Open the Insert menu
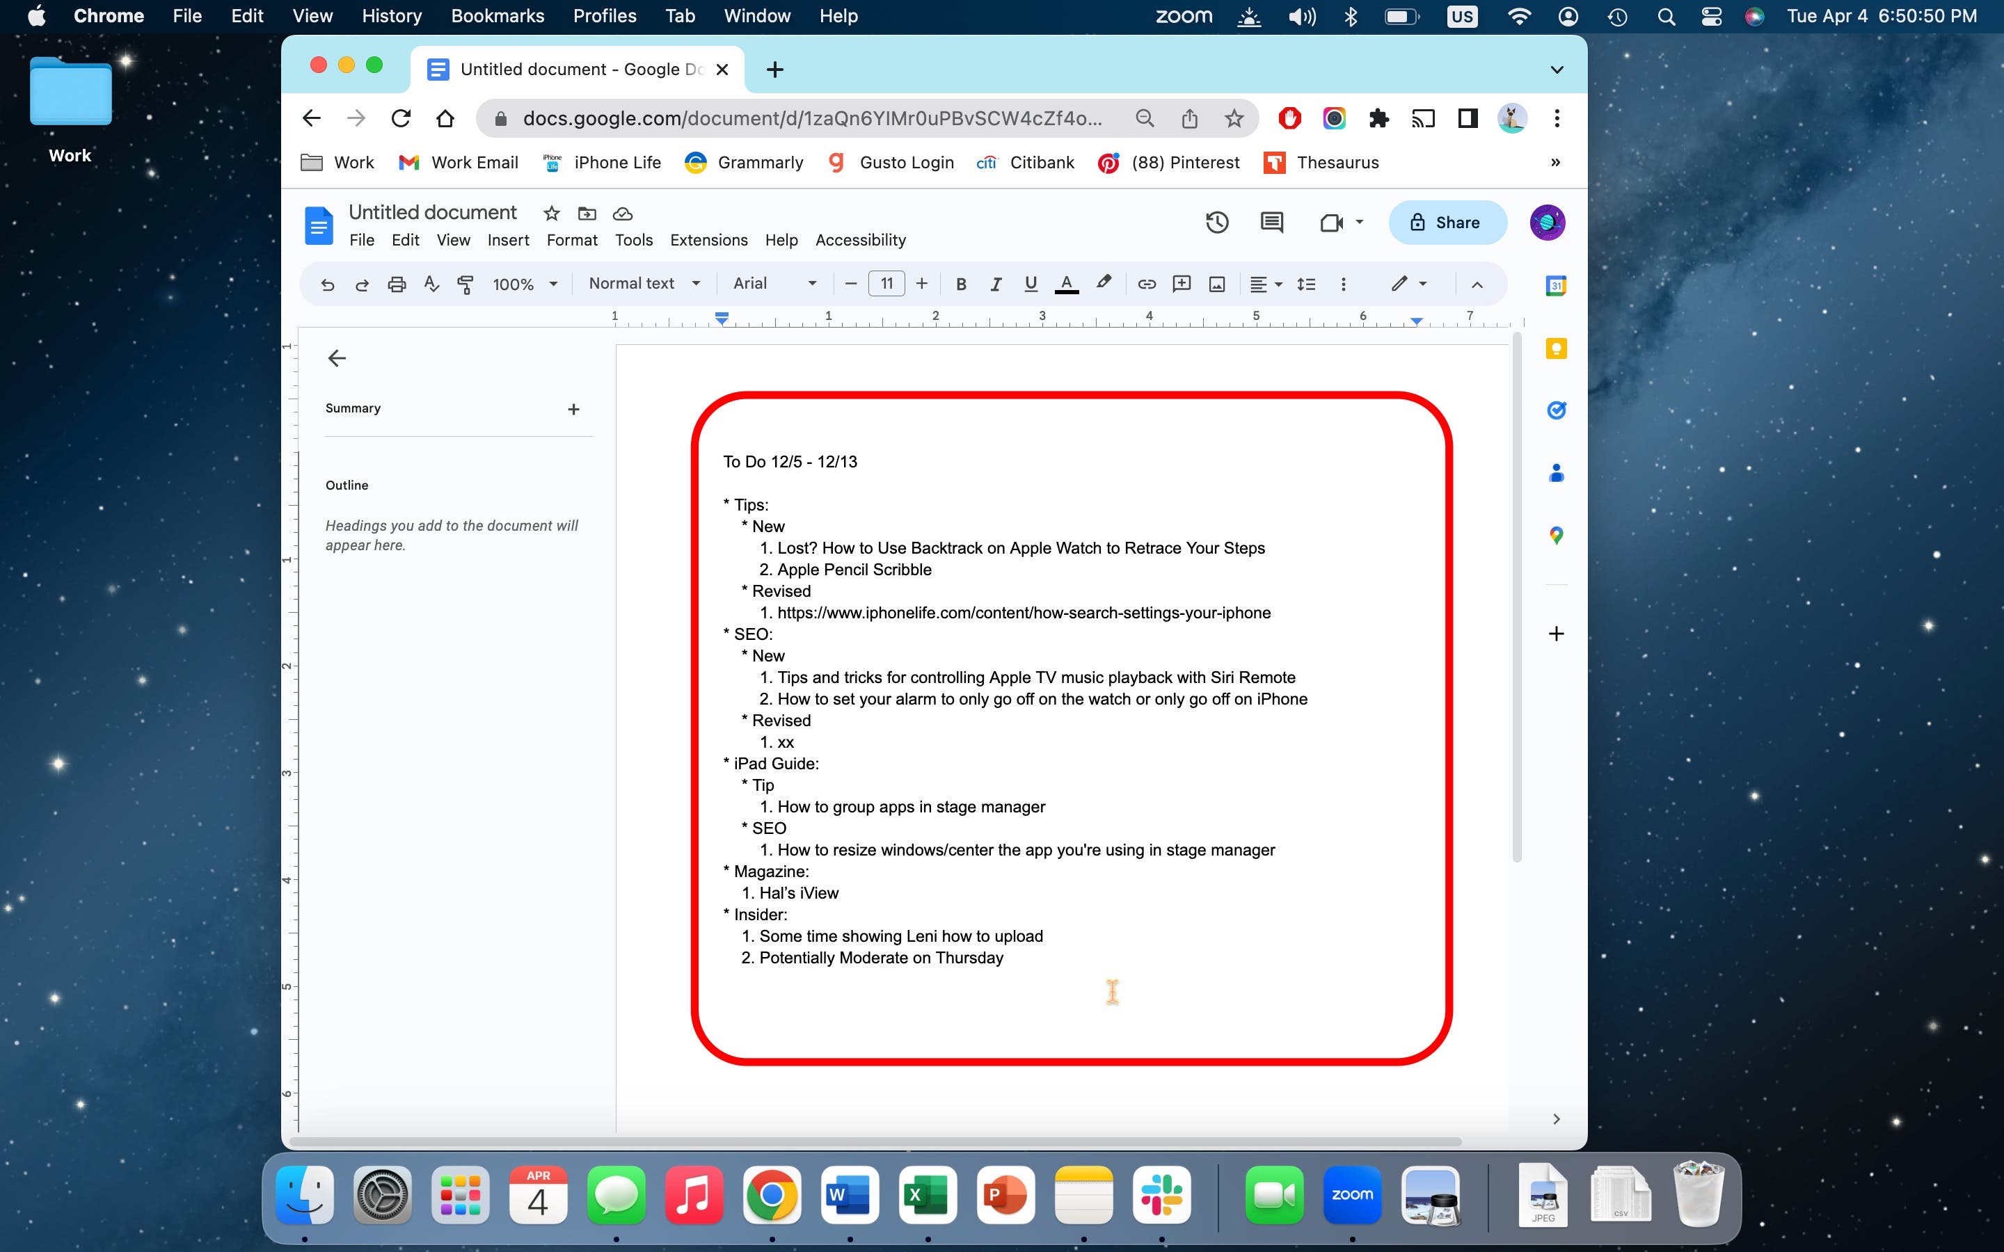Viewport: 2004px width, 1252px height. click(508, 240)
